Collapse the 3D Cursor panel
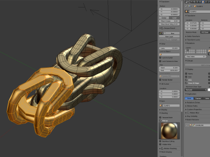 [x=164, y=84]
